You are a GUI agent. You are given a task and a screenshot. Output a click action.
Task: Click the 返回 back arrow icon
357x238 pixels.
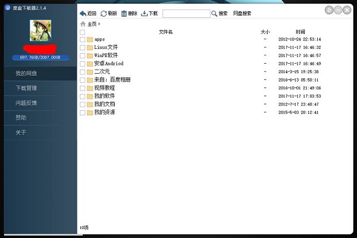click(83, 13)
